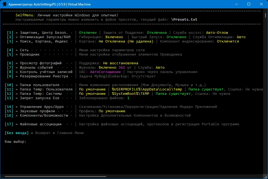Click 'Не Отключена (Не удалена)' Cortana status
Image resolution: width=268 pixels, height=179 pixels.
[126, 41]
